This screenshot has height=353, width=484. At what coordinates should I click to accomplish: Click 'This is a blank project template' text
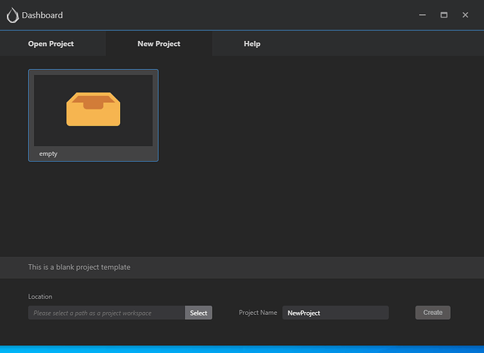[79, 267]
